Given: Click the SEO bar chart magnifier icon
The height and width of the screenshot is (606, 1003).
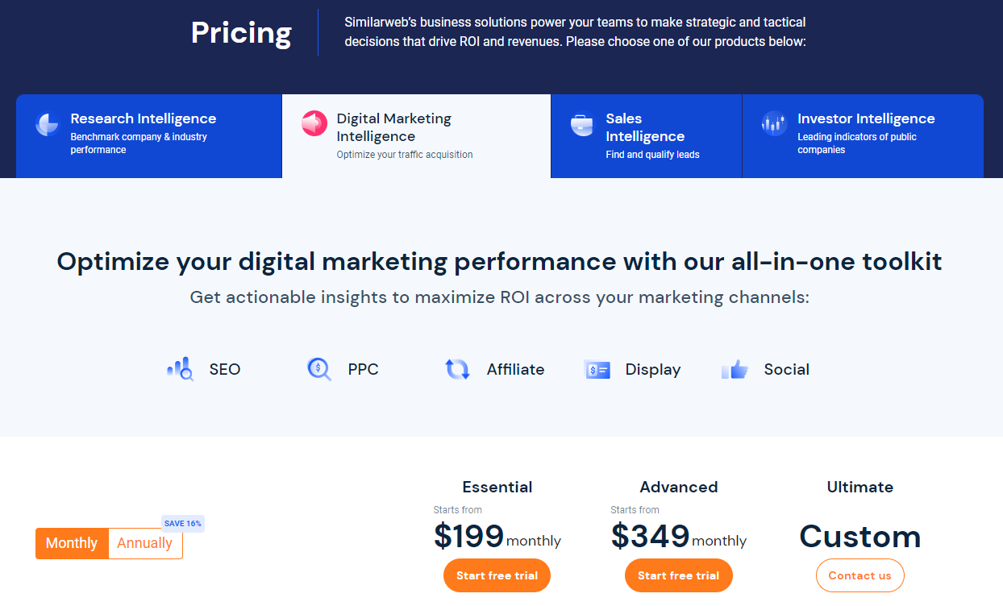Looking at the screenshot, I should [x=181, y=369].
